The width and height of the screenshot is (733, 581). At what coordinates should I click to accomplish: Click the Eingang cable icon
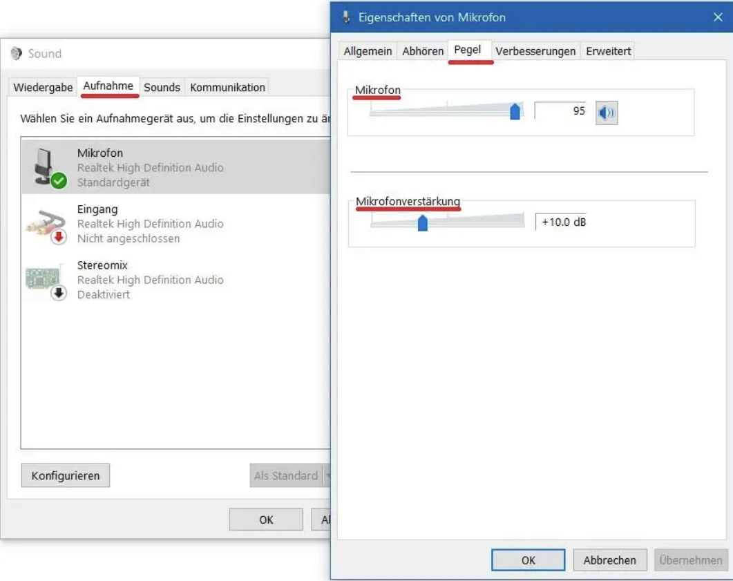pos(46,222)
